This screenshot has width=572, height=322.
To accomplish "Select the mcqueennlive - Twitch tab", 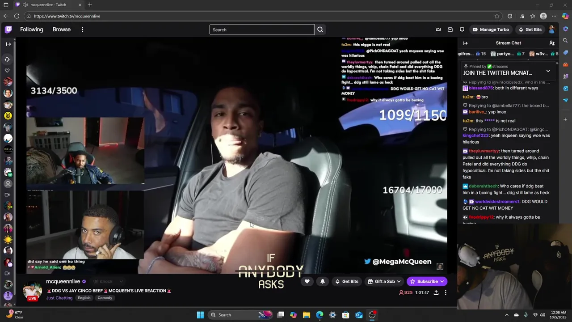I will (x=48, y=4).
